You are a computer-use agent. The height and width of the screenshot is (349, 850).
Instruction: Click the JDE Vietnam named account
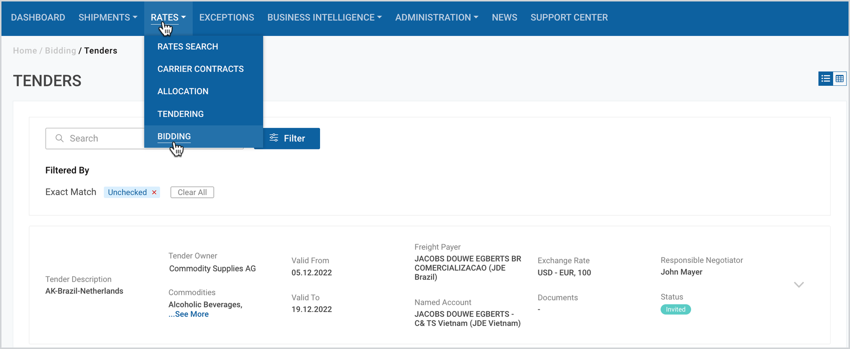(x=467, y=318)
